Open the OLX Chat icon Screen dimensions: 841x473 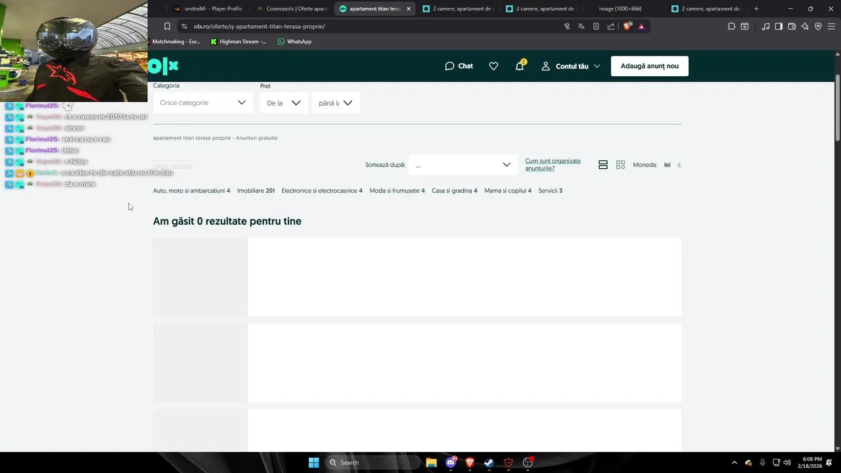[459, 66]
